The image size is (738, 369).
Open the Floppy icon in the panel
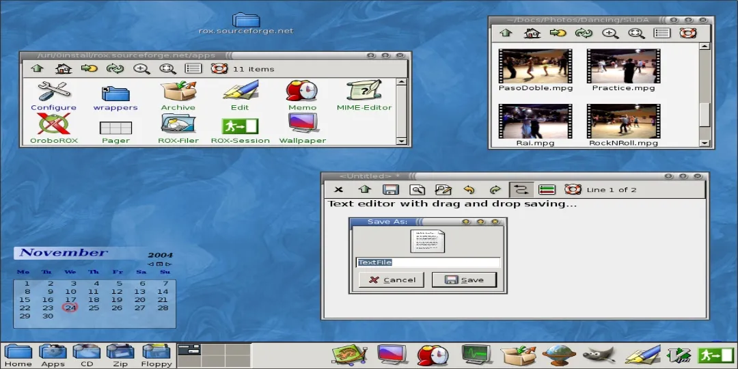pos(156,353)
